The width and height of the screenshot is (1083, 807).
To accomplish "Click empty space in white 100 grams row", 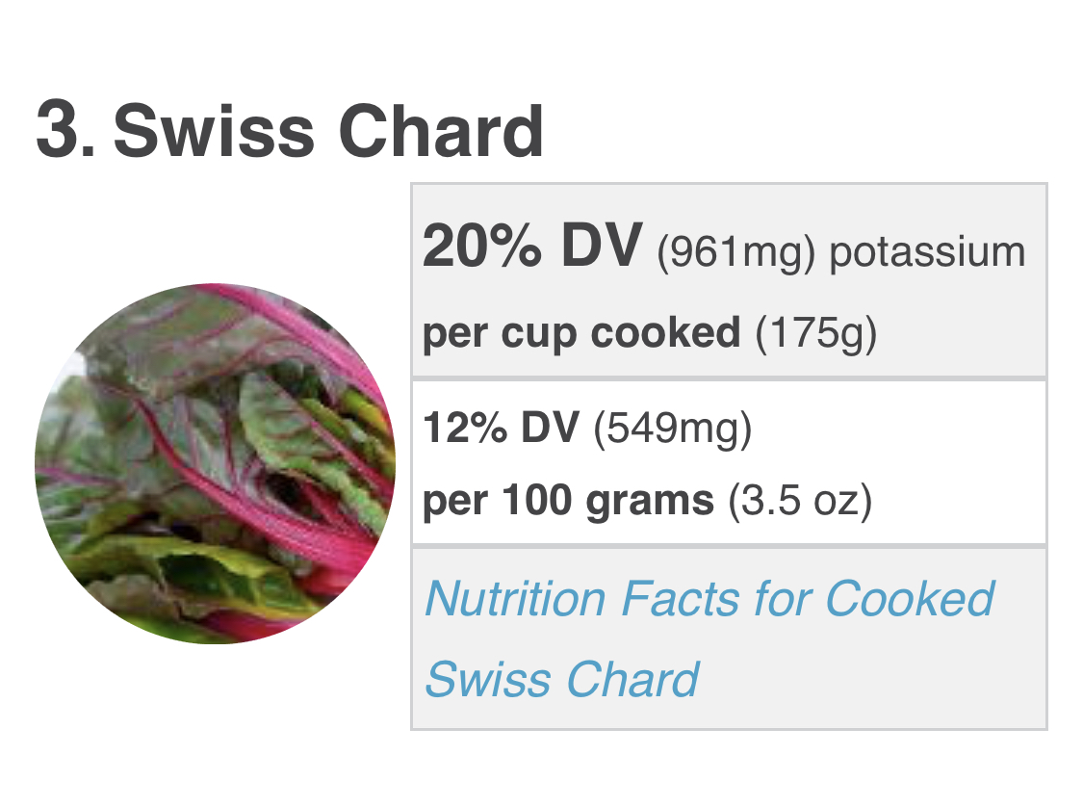I will click(953, 464).
